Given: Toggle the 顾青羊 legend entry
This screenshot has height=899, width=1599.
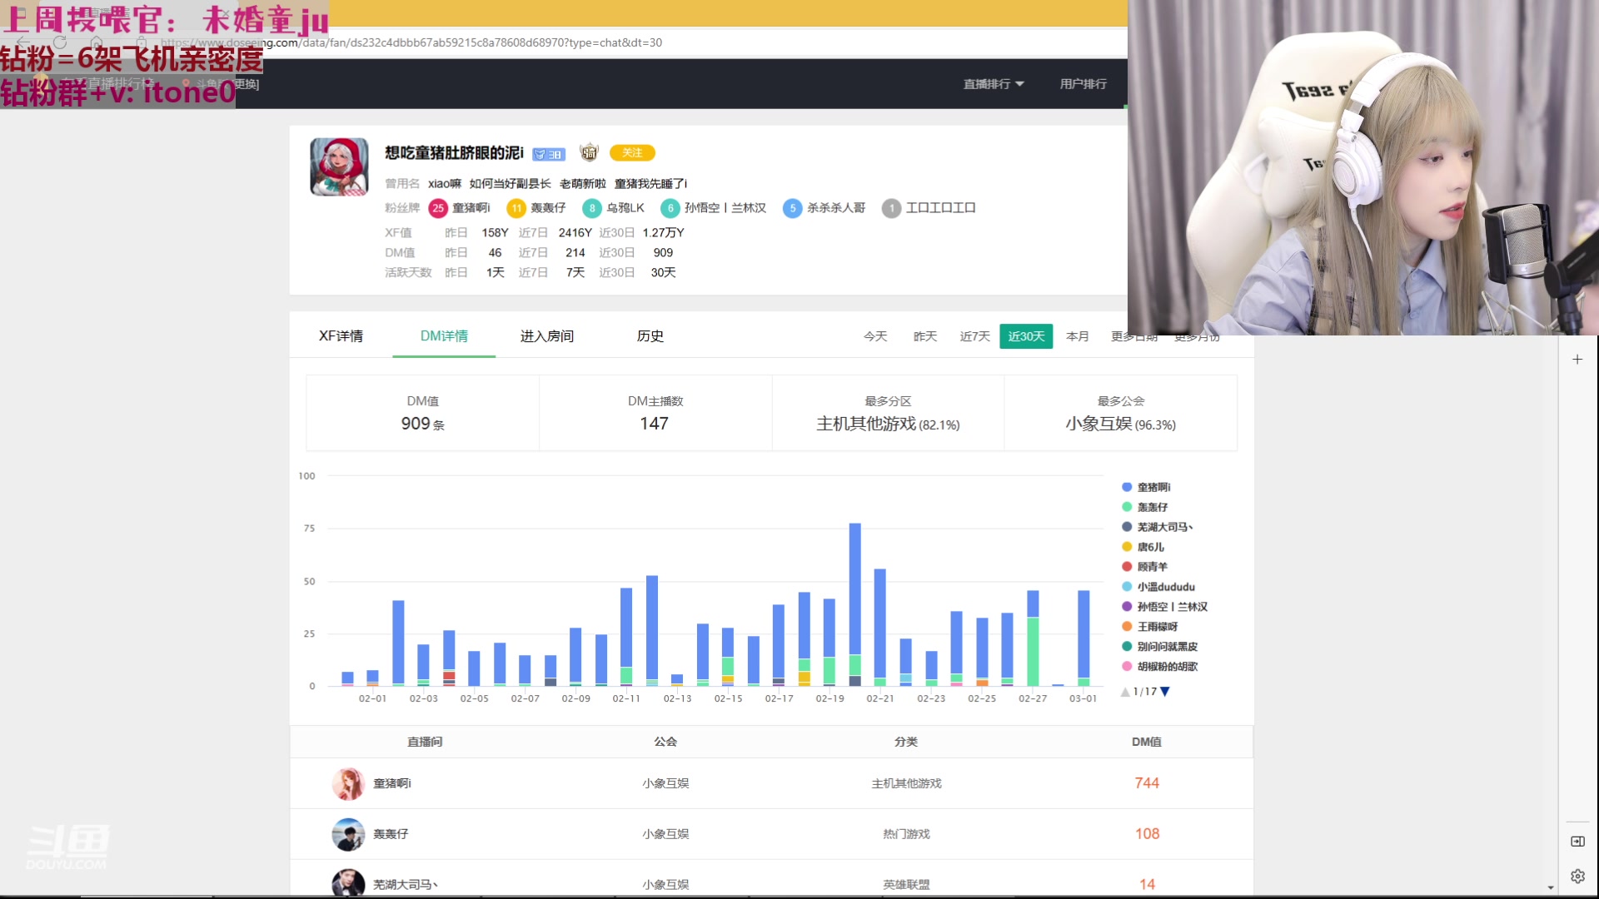Looking at the screenshot, I should pos(1153,567).
